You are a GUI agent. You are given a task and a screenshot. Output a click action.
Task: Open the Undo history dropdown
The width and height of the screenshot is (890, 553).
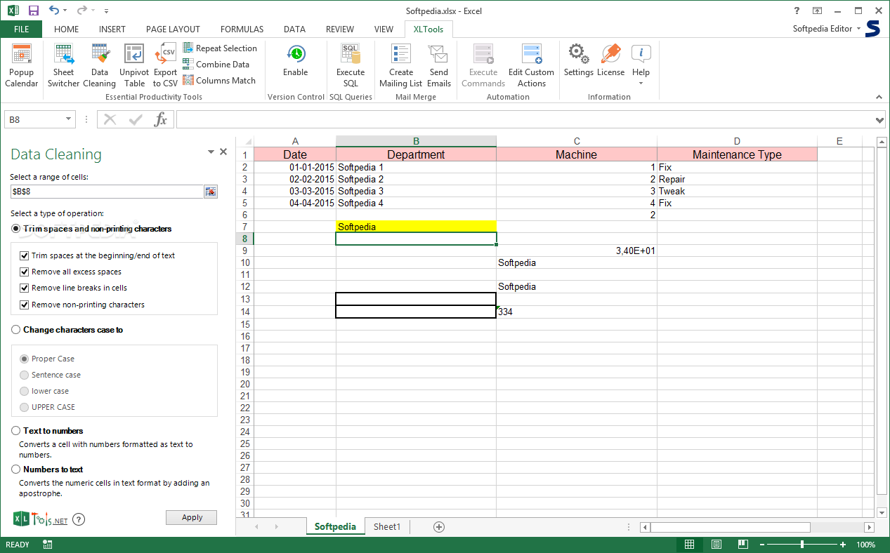pyautogui.click(x=65, y=11)
